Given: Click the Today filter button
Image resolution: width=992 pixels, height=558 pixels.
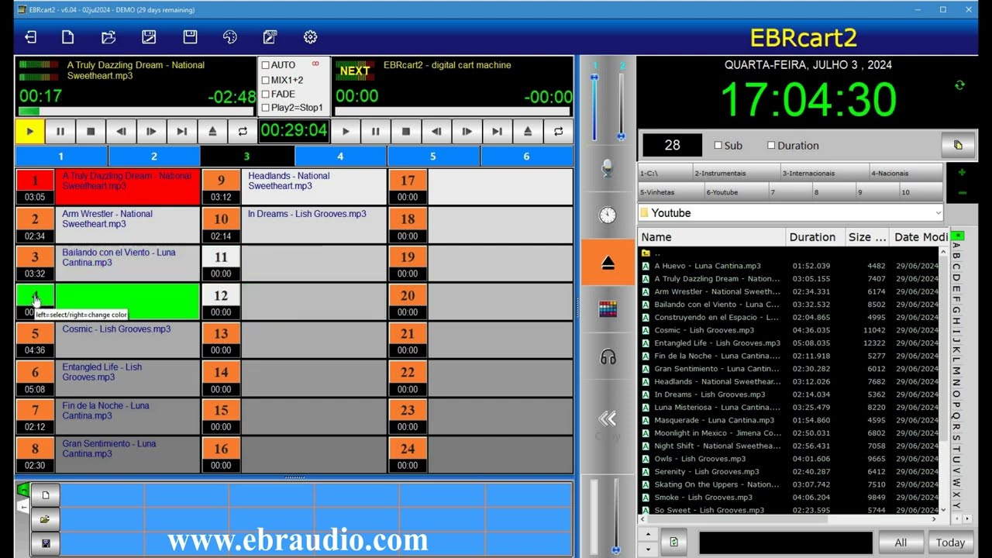Looking at the screenshot, I should click(950, 542).
